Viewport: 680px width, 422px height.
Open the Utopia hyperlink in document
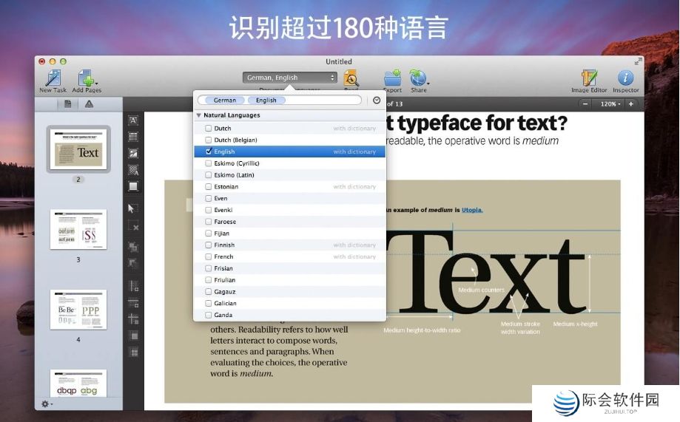click(x=472, y=210)
